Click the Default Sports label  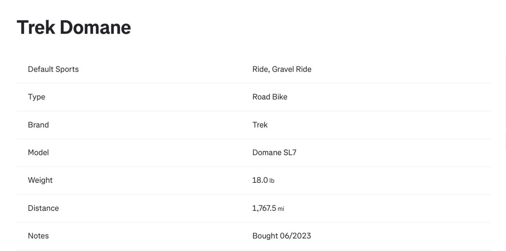point(53,69)
